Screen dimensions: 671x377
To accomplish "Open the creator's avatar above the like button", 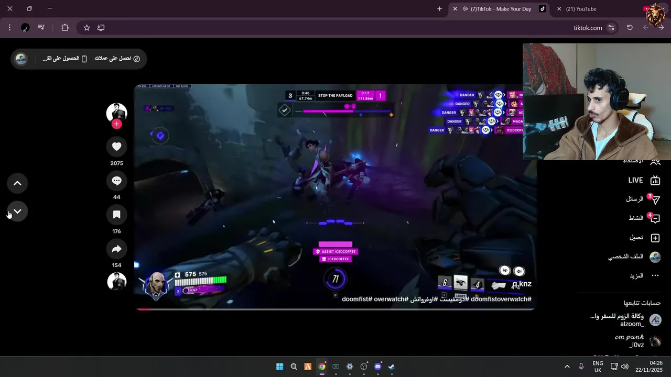I will [x=116, y=113].
